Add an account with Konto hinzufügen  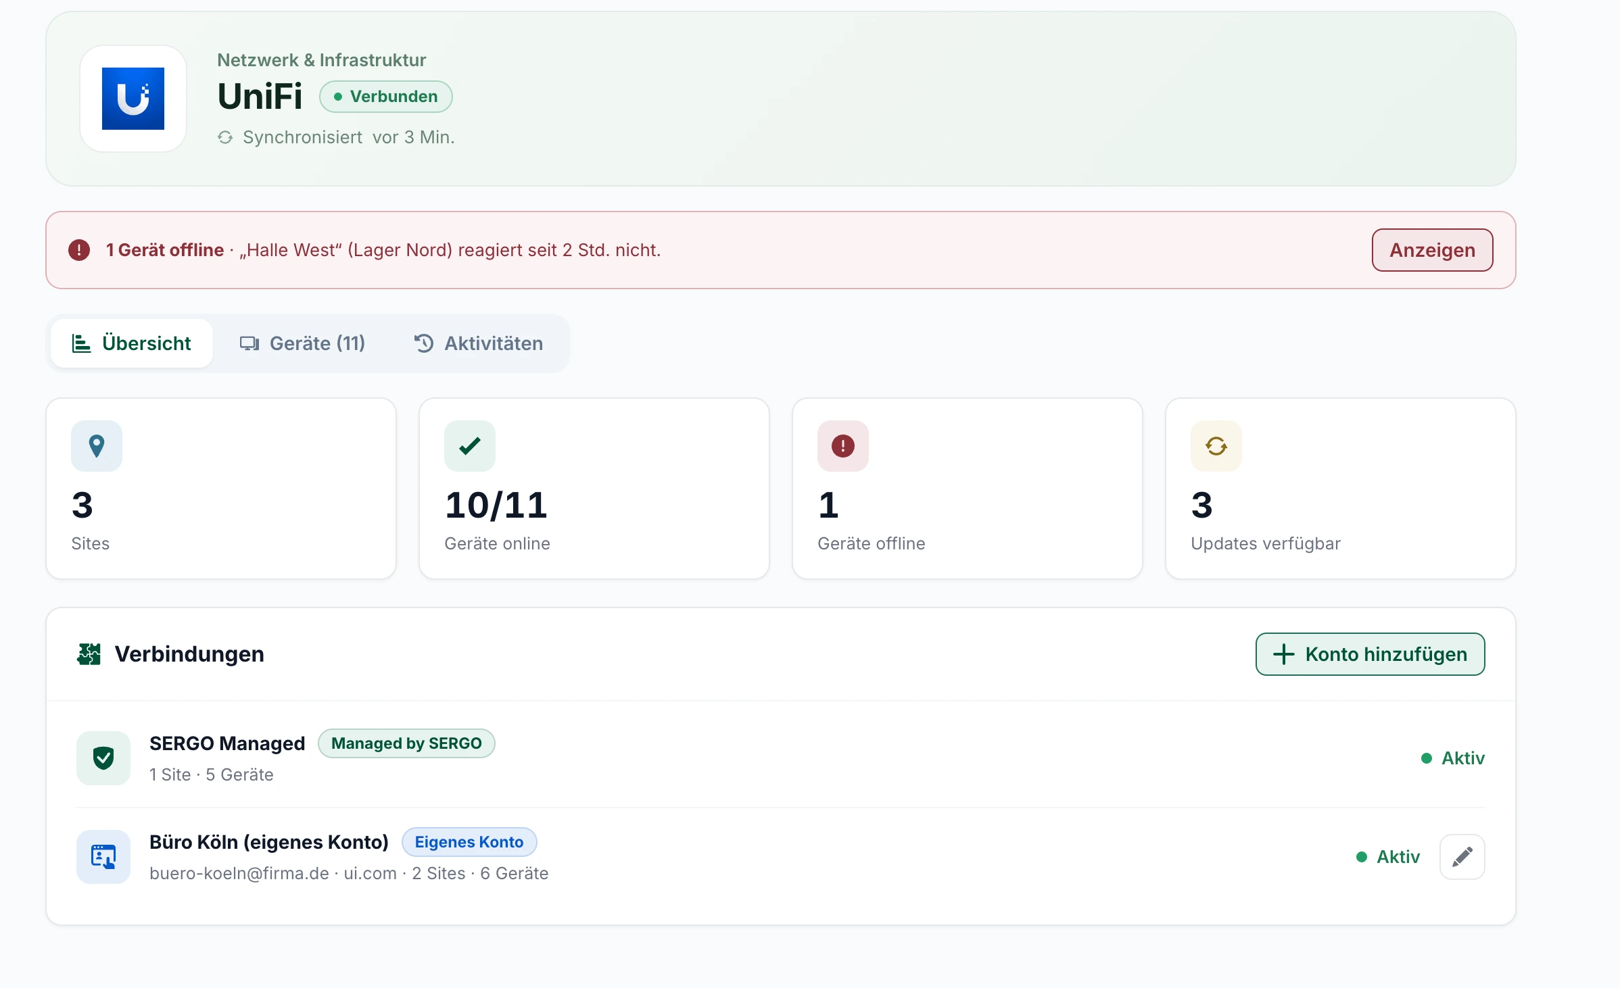pos(1371,654)
